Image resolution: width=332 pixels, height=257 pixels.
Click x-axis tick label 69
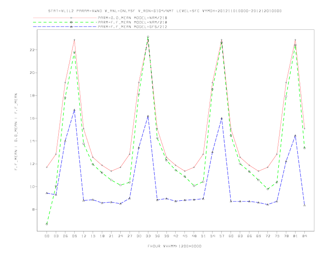[x=258, y=236]
